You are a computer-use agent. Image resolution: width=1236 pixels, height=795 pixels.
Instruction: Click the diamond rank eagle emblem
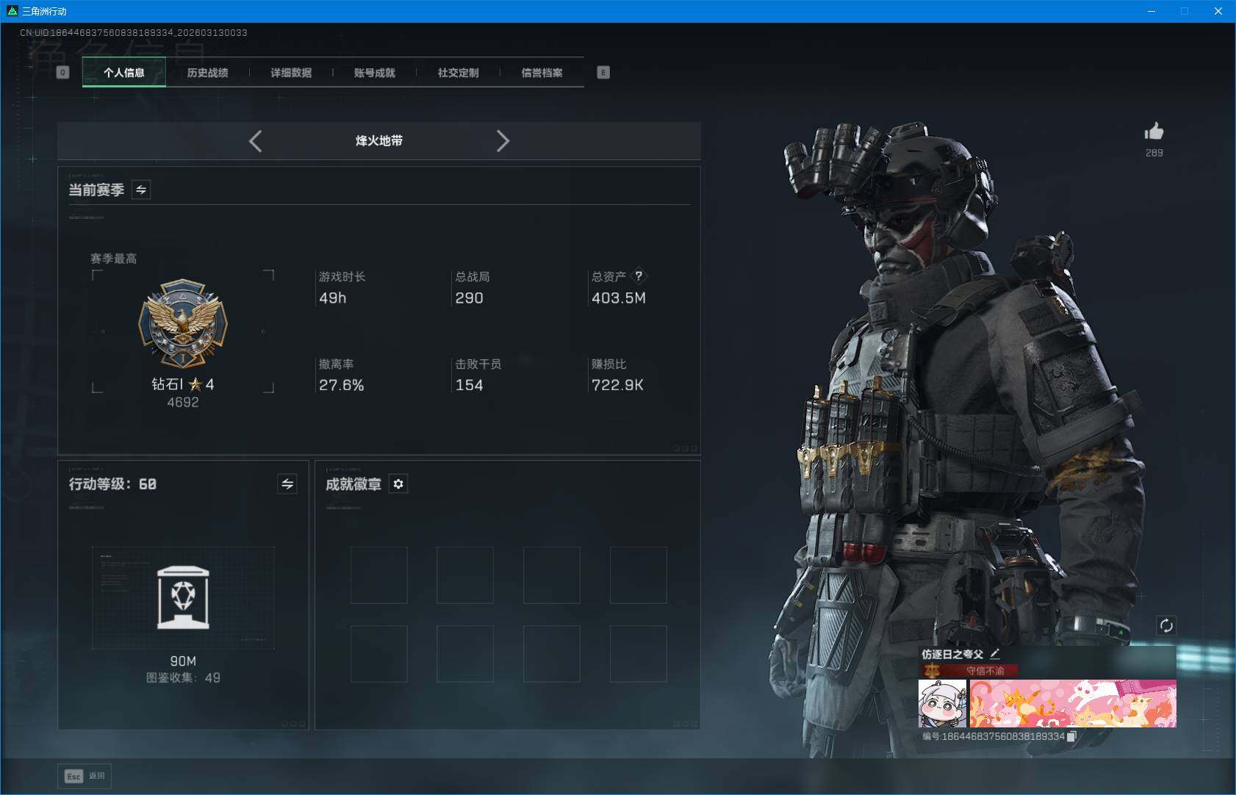point(183,323)
